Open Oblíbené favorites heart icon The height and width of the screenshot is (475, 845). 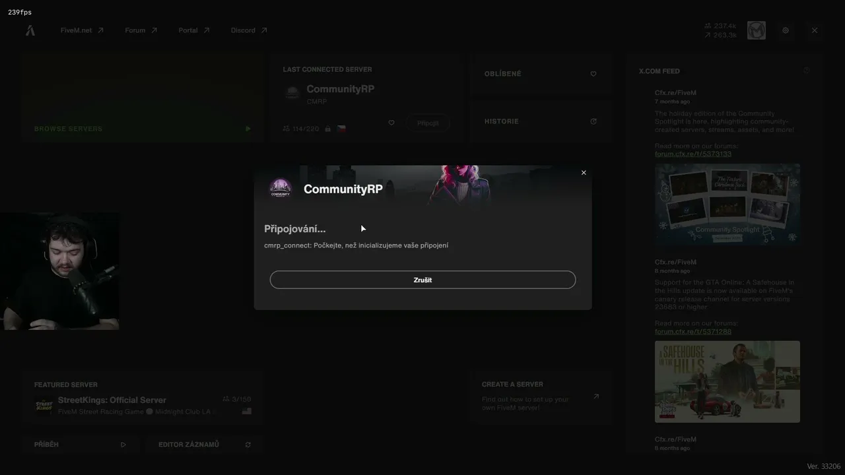(x=593, y=74)
